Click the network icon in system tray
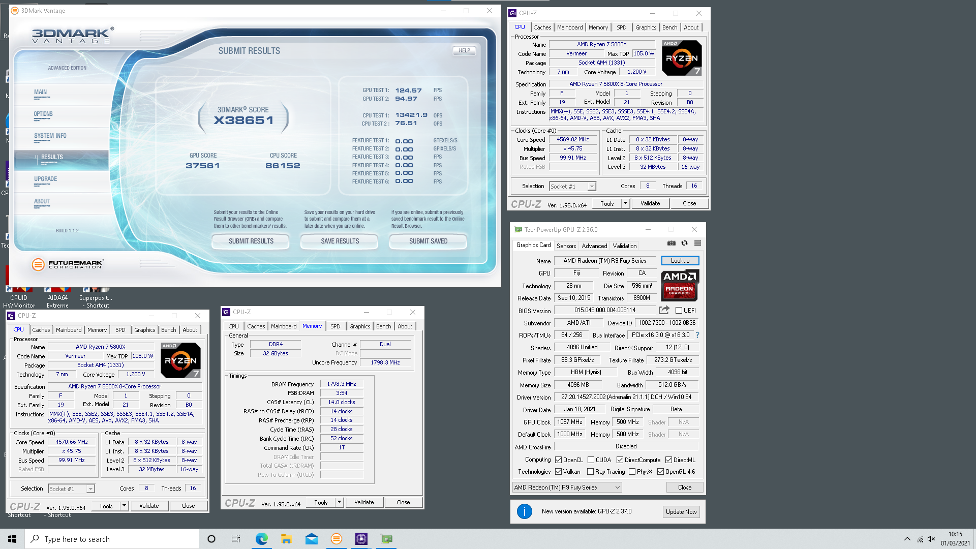976x549 pixels. click(920, 539)
